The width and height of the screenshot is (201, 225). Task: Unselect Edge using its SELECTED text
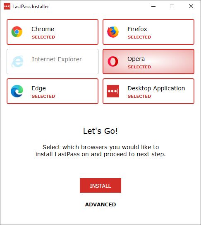point(43,96)
